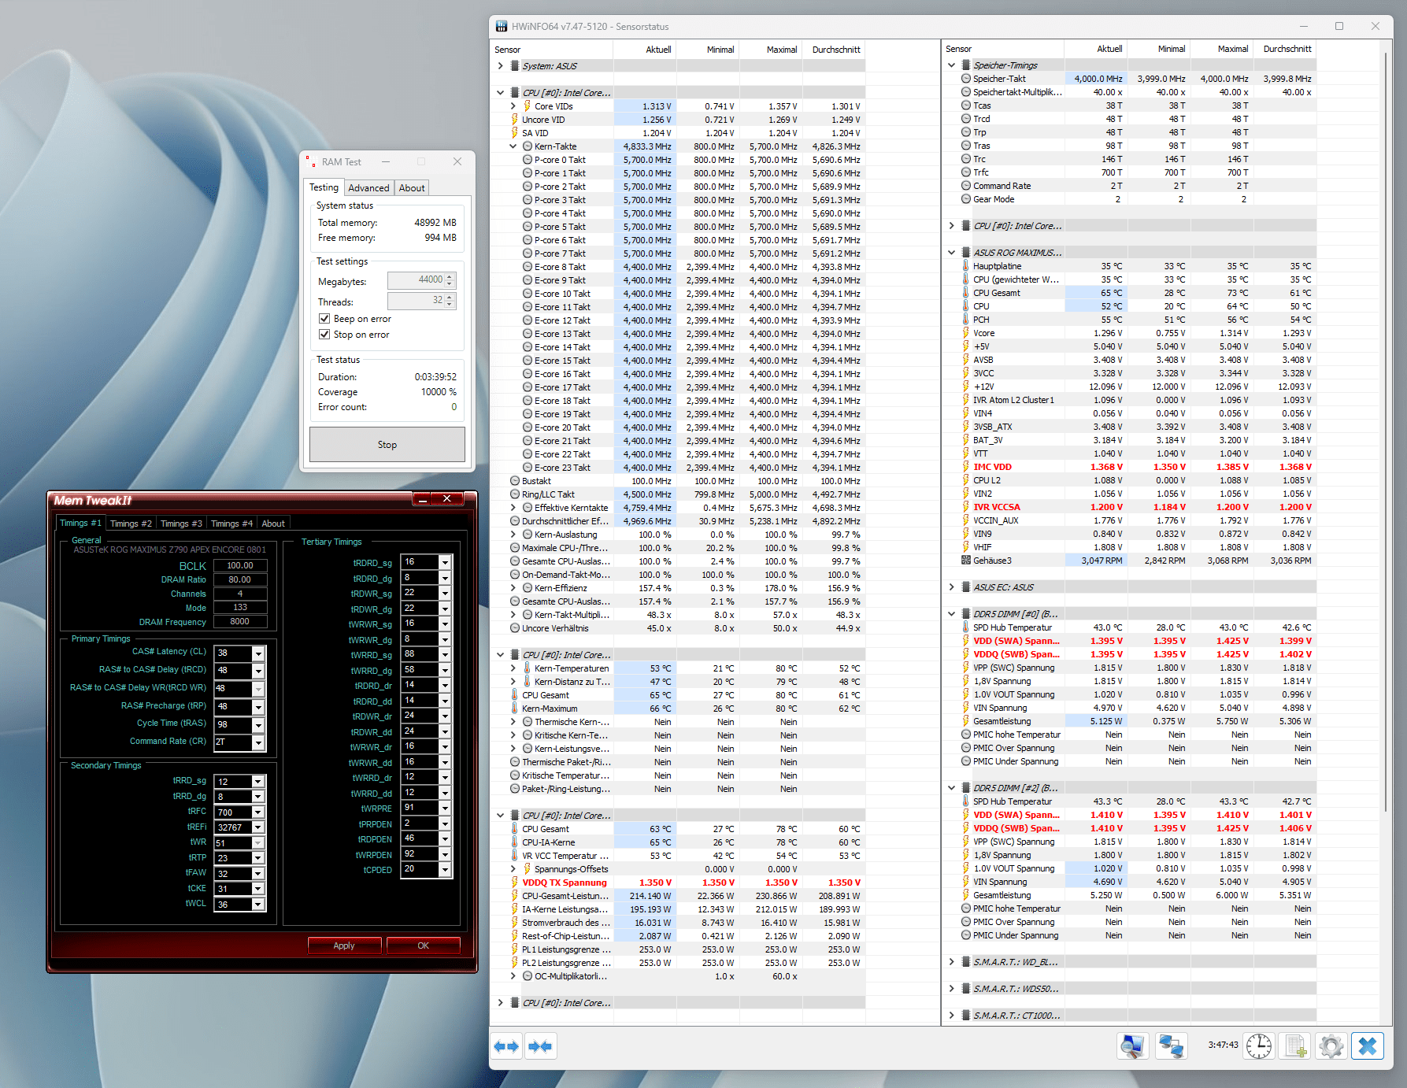Screen dimensions: 1407x1088
Task: Click the P-core 0 Takt clock icon
Action: coord(528,160)
